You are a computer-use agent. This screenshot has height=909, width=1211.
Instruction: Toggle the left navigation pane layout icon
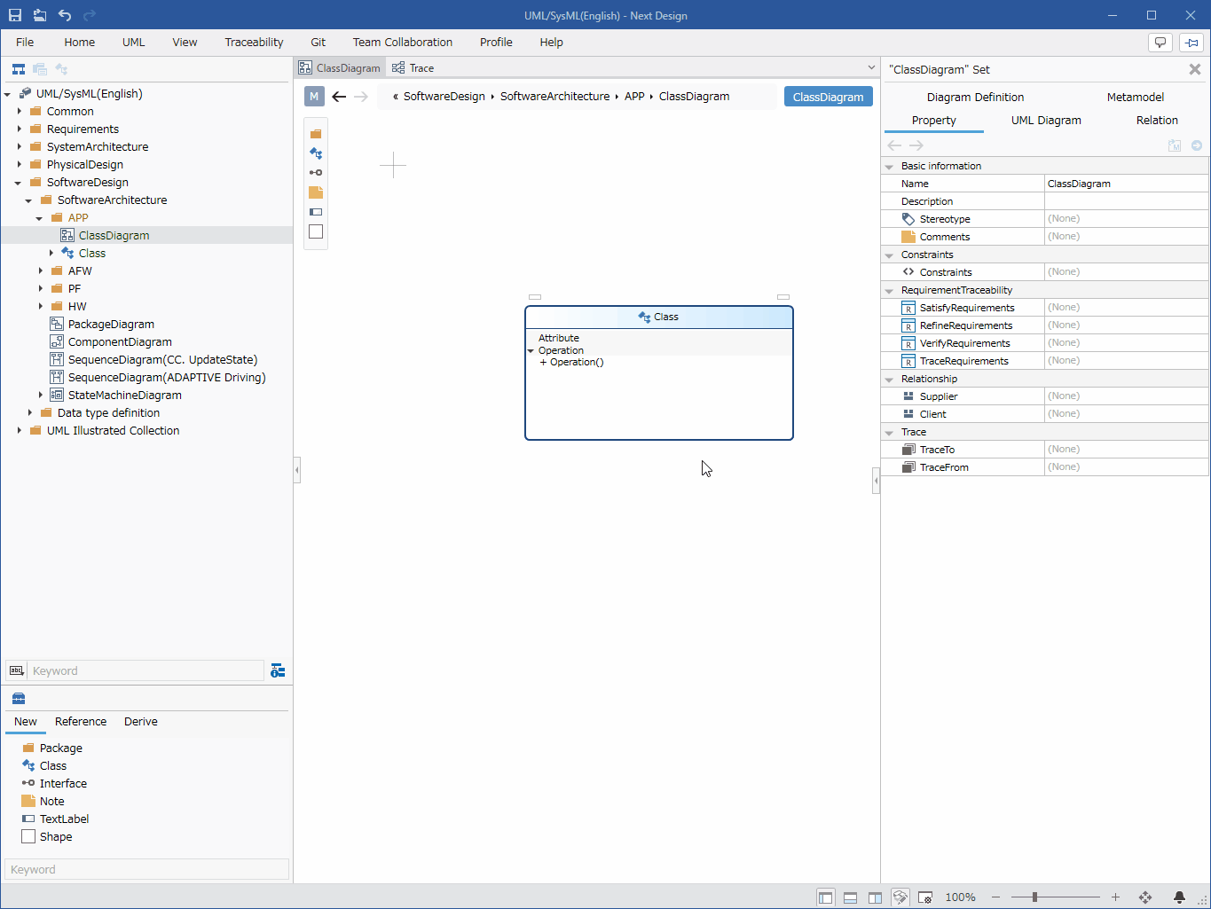click(x=826, y=897)
